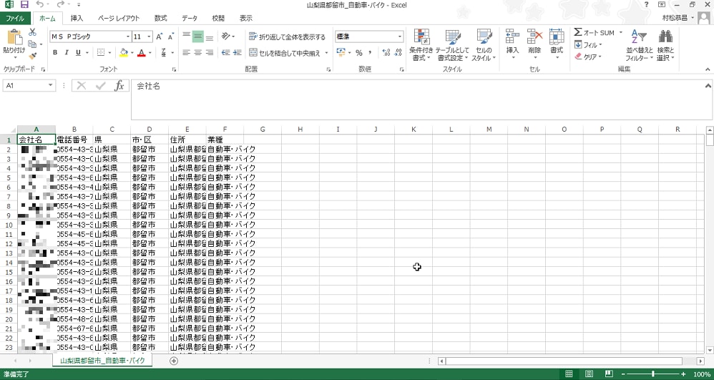The width and height of the screenshot is (714, 380).
Task: Open the number format 標準 dropdown
Action: tap(400, 36)
